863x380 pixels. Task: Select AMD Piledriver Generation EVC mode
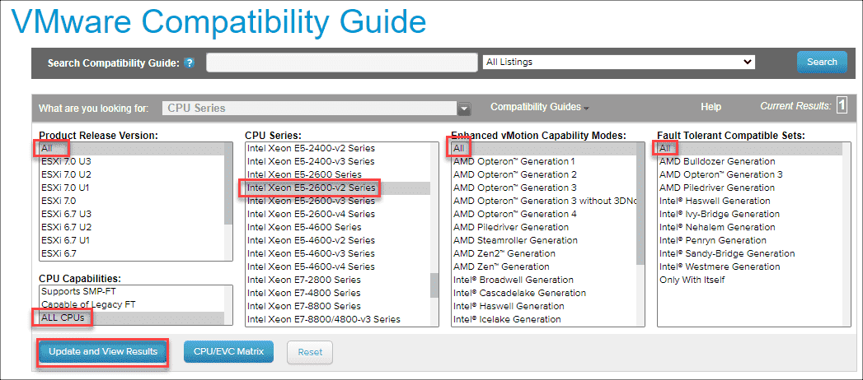point(543,227)
